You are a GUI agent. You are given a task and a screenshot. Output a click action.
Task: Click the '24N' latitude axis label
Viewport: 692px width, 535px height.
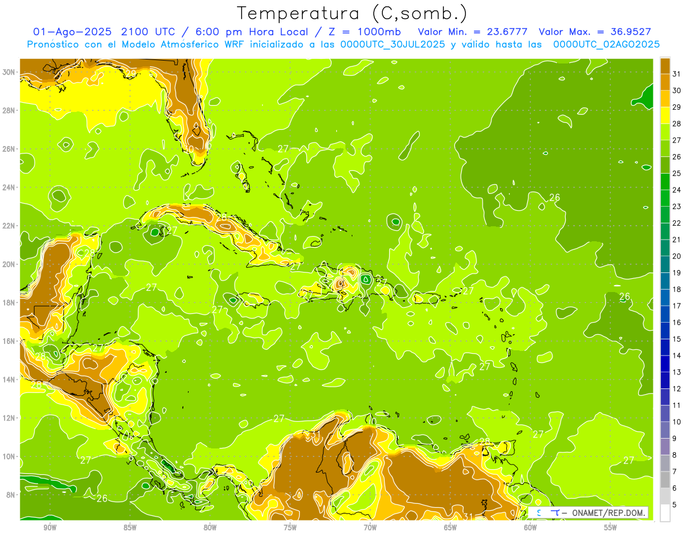pos(9,188)
